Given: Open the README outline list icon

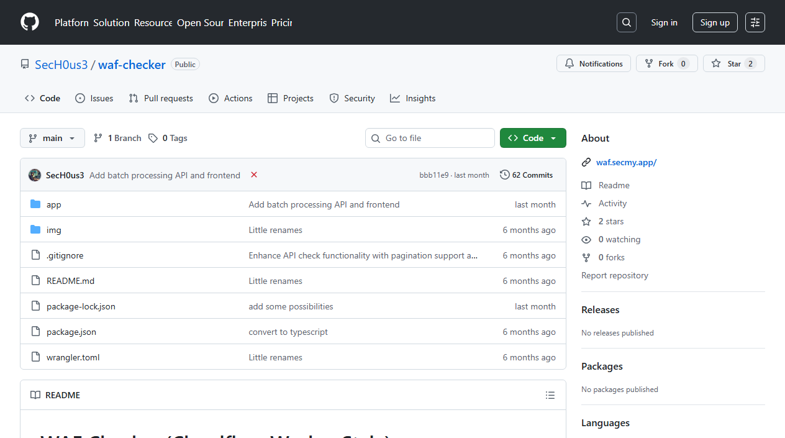Looking at the screenshot, I should [550, 395].
